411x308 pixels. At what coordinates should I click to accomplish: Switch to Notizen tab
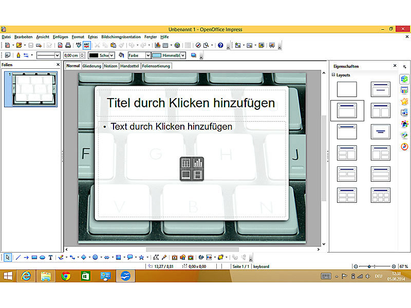click(110, 66)
